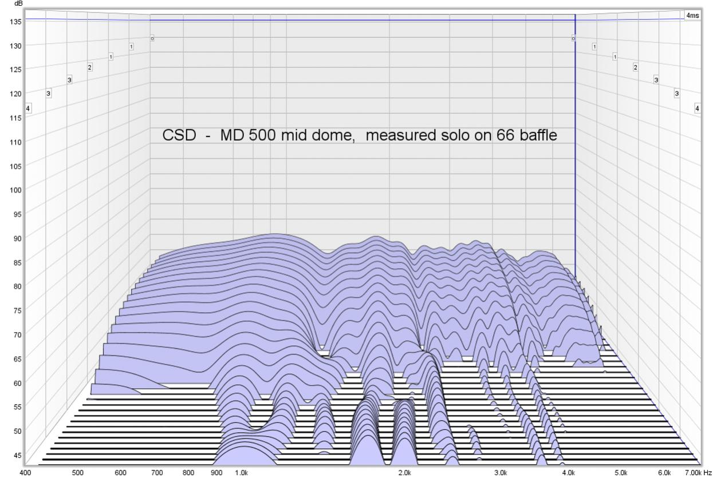Click the 125 dB axis value
The image size is (713, 479).
click(x=16, y=70)
